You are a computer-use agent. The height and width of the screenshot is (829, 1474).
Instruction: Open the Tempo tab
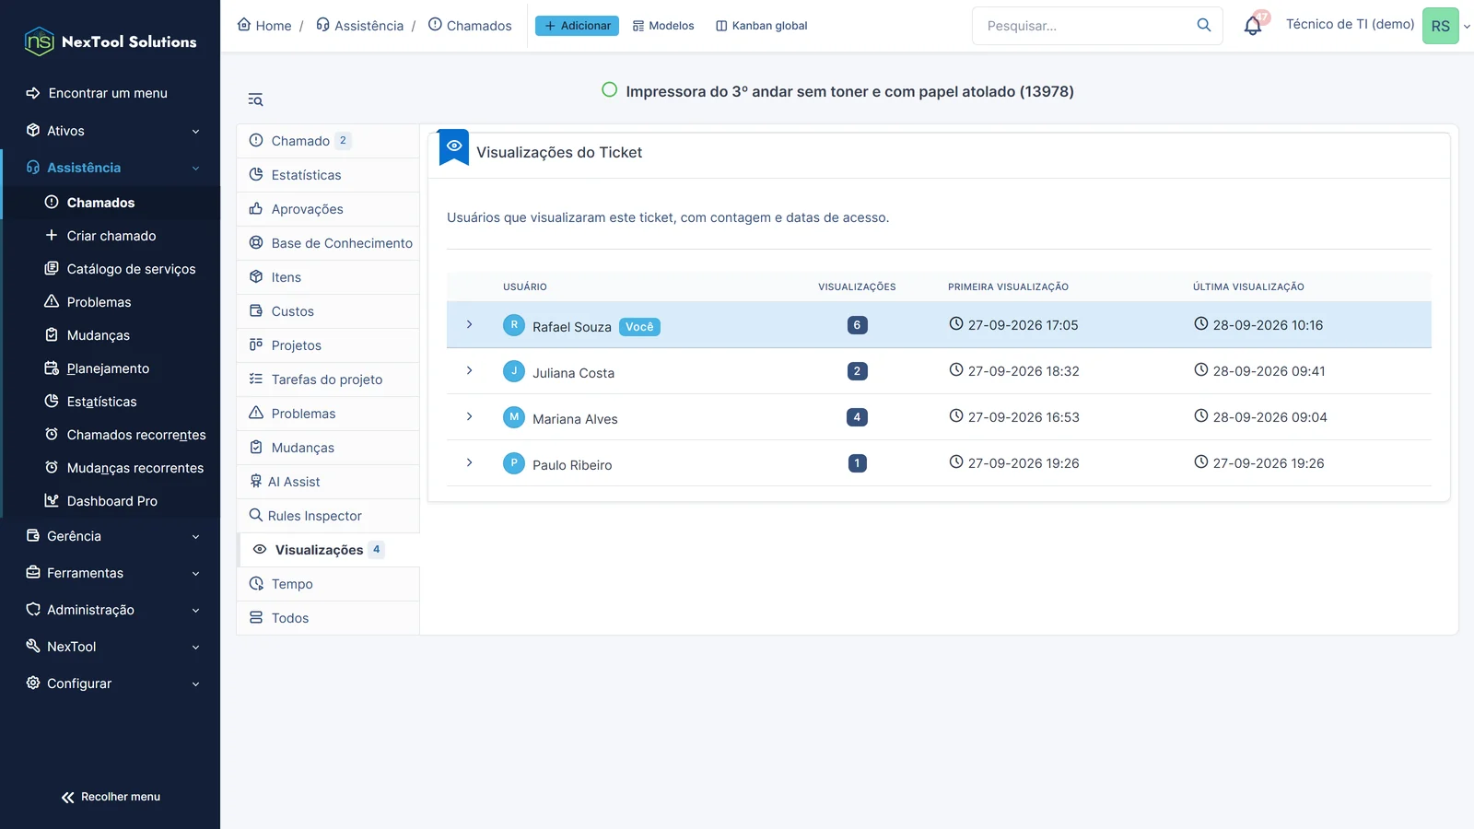click(328, 584)
